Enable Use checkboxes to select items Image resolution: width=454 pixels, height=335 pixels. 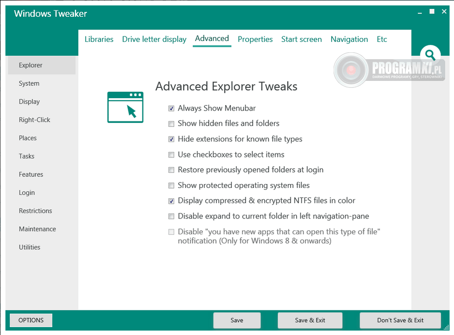tap(171, 154)
